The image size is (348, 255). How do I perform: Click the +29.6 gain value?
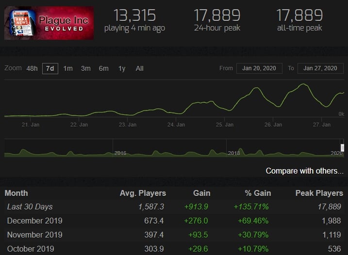pos(198,249)
